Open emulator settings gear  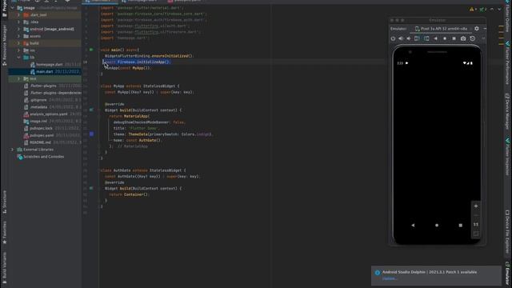(477, 29)
